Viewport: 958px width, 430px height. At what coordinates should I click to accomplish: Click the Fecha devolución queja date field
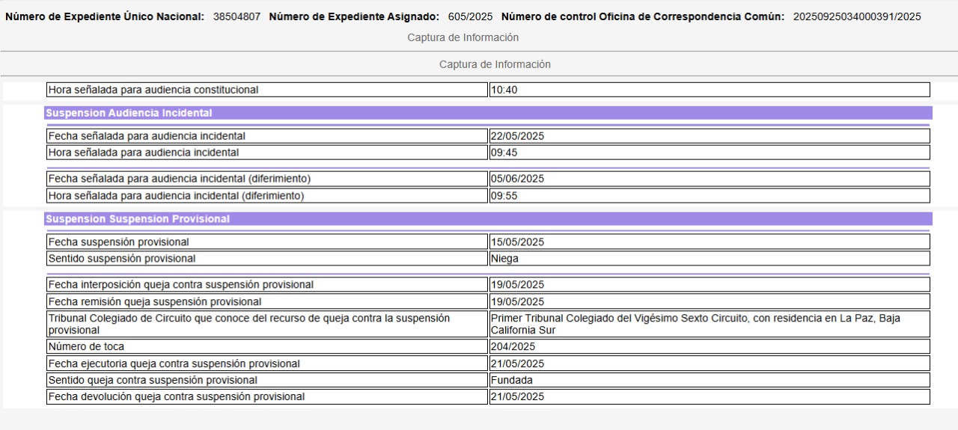coord(709,396)
